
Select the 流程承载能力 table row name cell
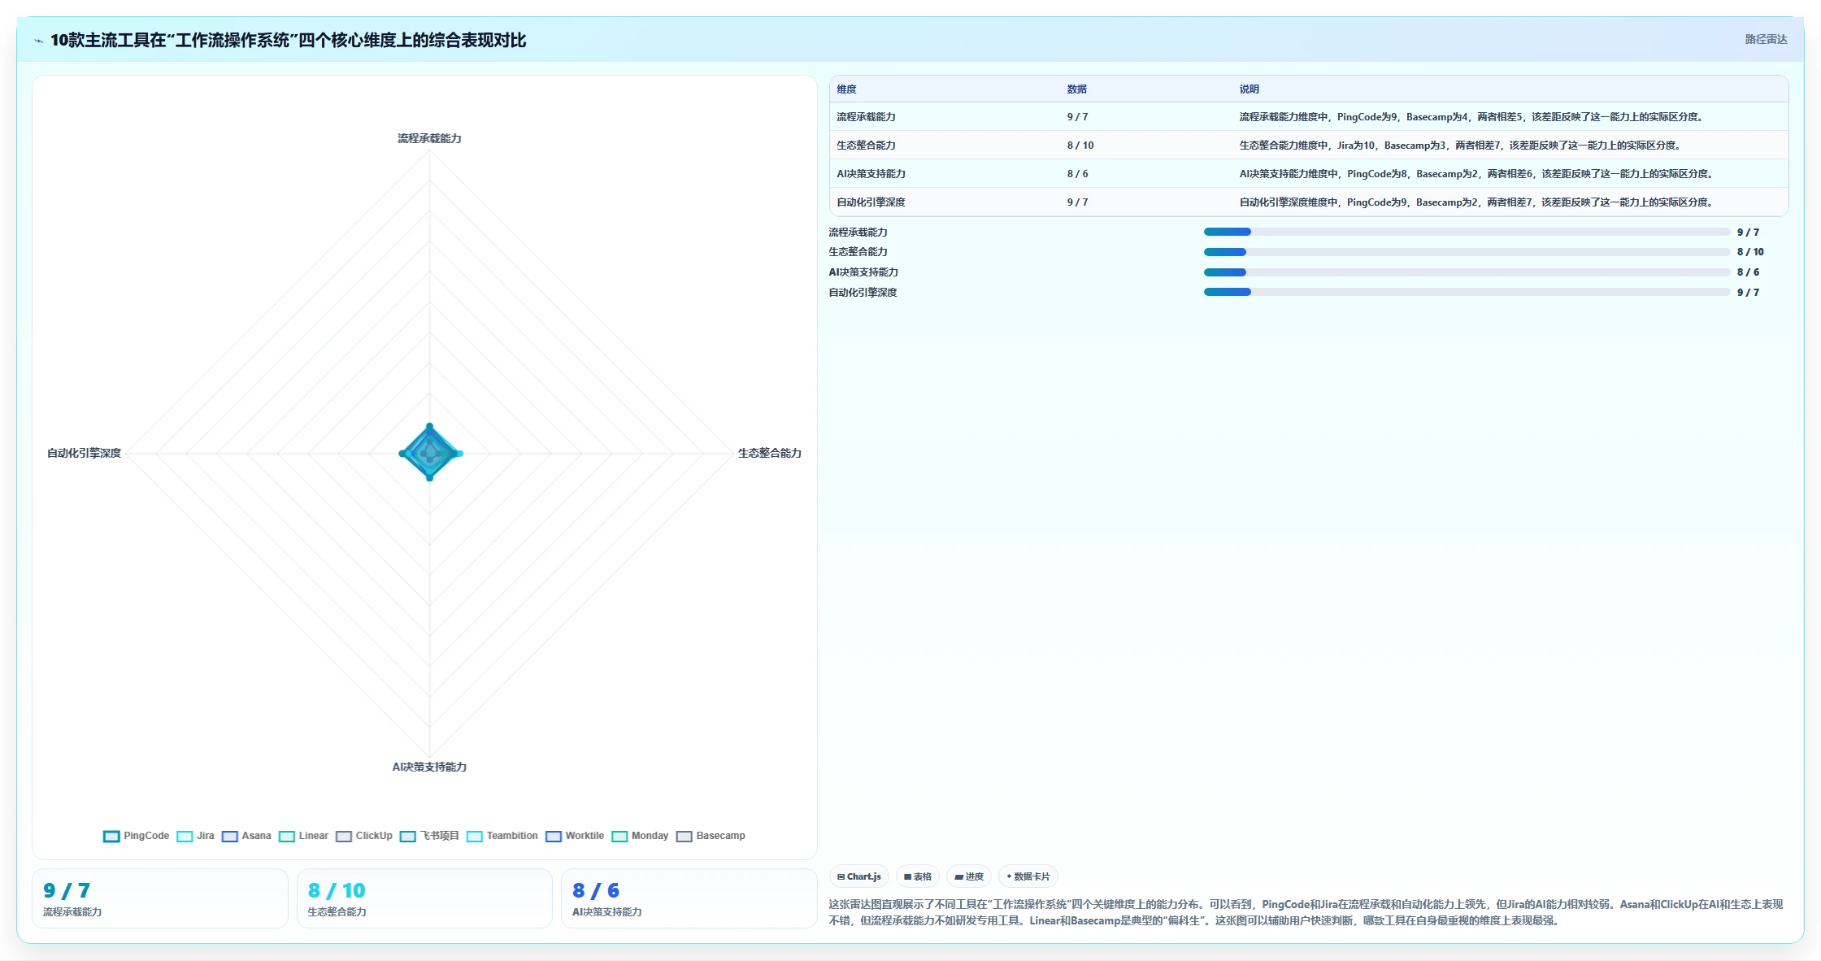coord(866,117)
